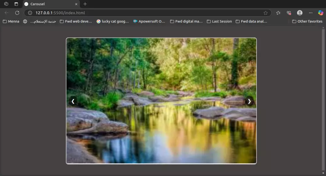
Task: View site information icon in address bar
Action: click(x=30, y=13)
